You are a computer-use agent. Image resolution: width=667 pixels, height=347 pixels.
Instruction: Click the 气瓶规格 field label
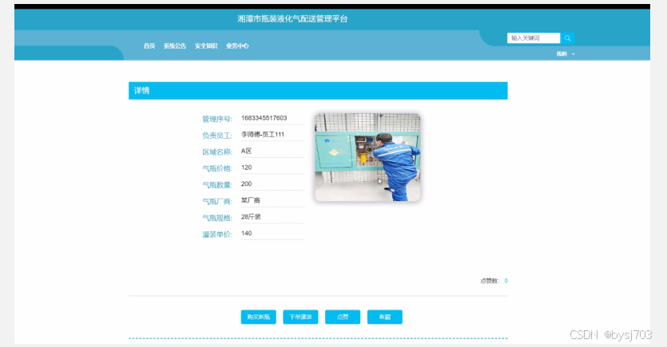tap(217, 219)
